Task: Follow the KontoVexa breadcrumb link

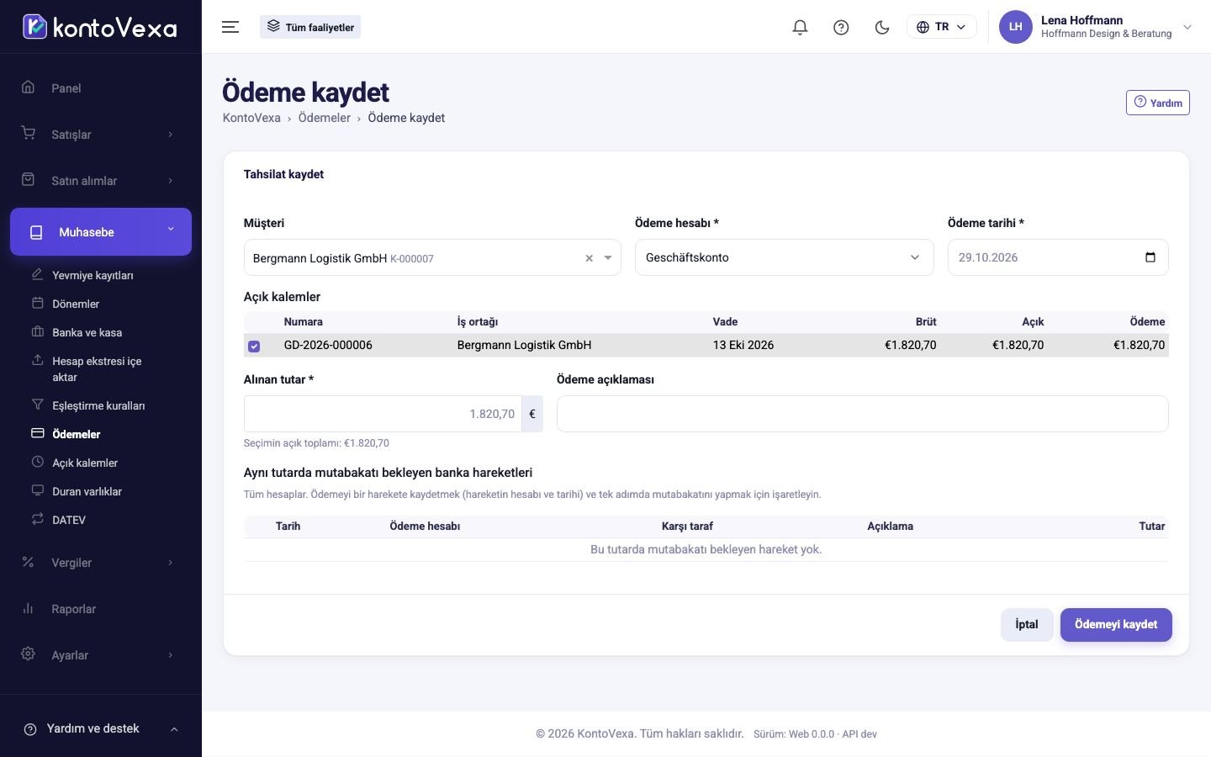Action: tap(251, 118)
